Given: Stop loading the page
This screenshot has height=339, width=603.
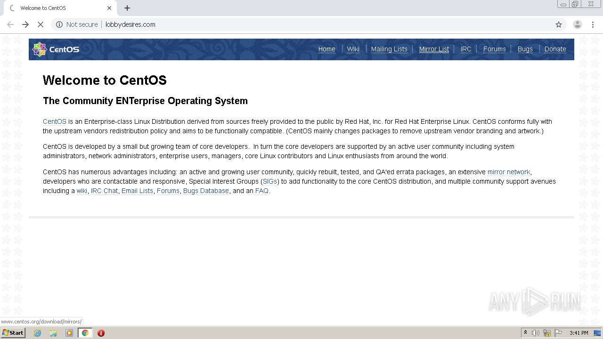Looking at the screenshot, I should pos(41,24).
